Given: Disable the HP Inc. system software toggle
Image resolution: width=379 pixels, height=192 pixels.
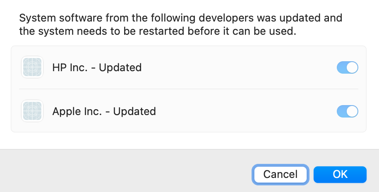Looking at the screenshot, I should point(347,67).
